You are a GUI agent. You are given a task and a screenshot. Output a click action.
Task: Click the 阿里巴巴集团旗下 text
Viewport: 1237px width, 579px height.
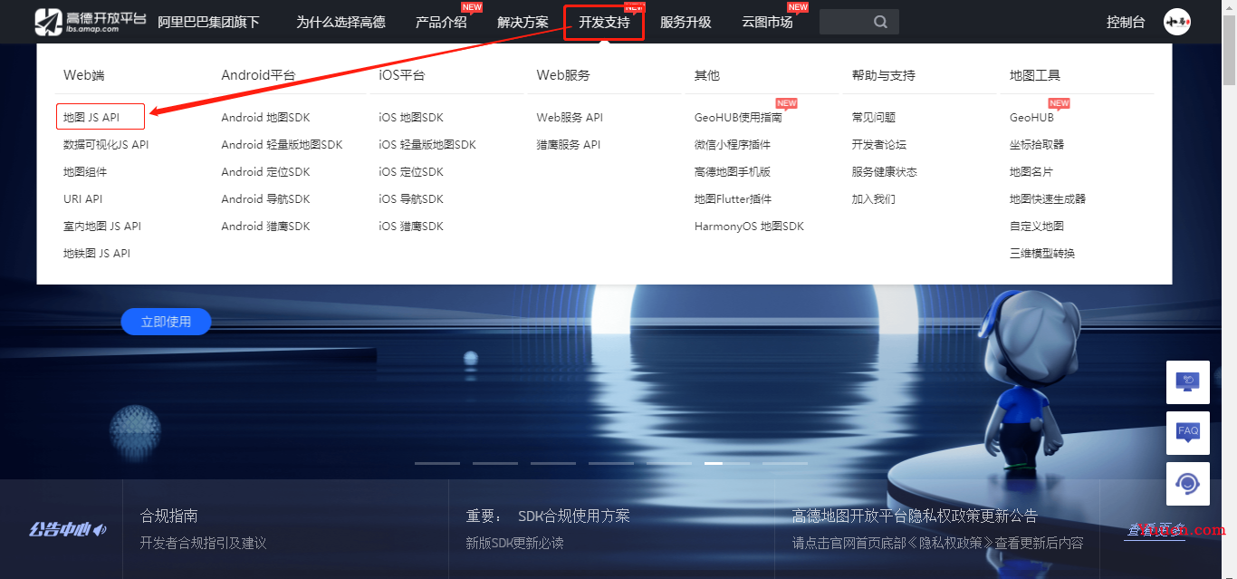(x=208, y=23)
